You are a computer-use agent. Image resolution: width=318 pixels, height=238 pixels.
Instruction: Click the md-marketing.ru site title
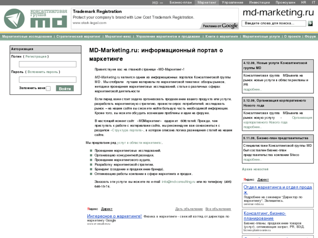point(278,12)
